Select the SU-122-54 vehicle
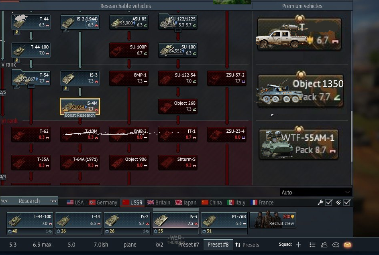This screenshot has width=379, height=255. coord(178,78)
